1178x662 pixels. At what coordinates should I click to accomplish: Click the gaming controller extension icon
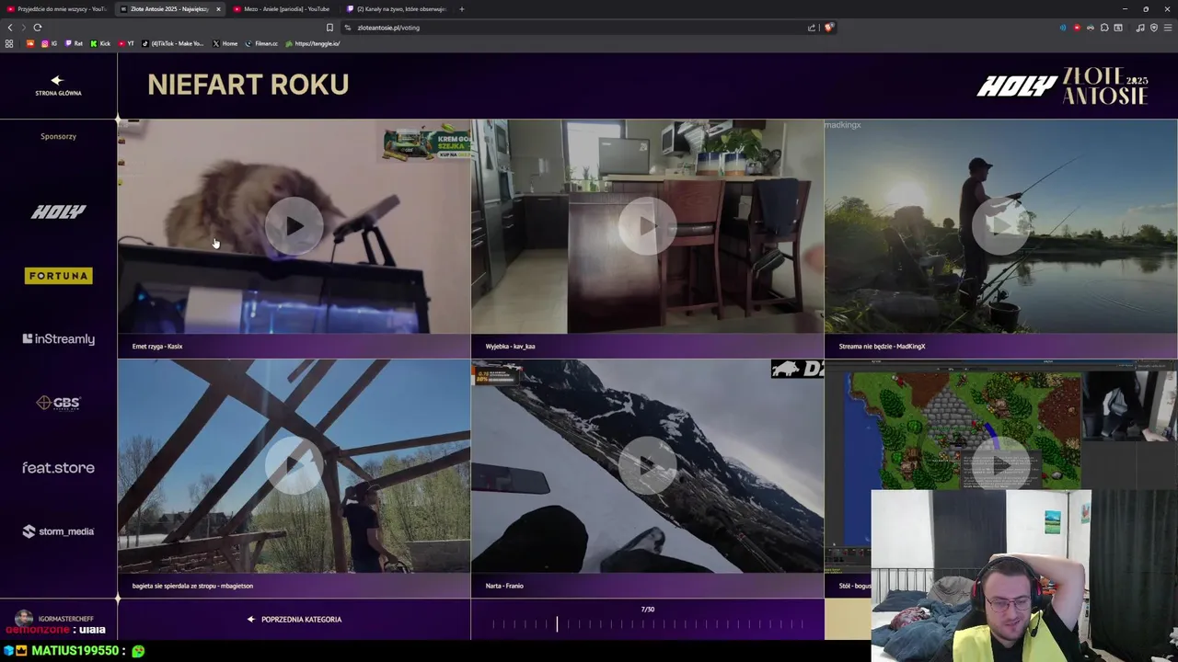pyautogui.click(x=1091, y=28)
